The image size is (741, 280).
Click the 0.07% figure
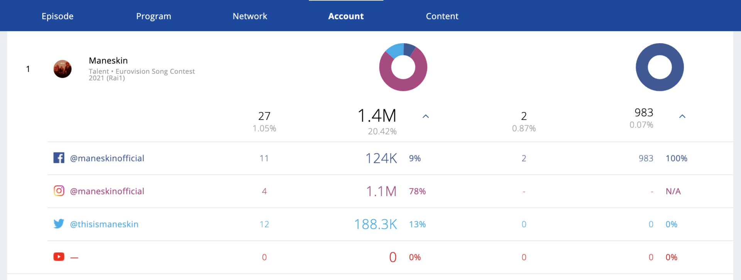point(641,125)
